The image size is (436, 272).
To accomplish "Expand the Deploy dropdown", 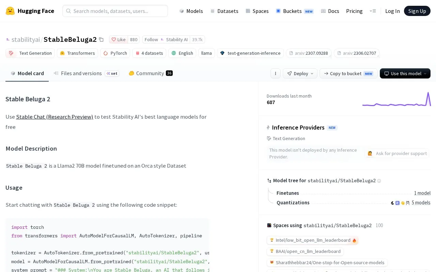I will coord(300,73).
